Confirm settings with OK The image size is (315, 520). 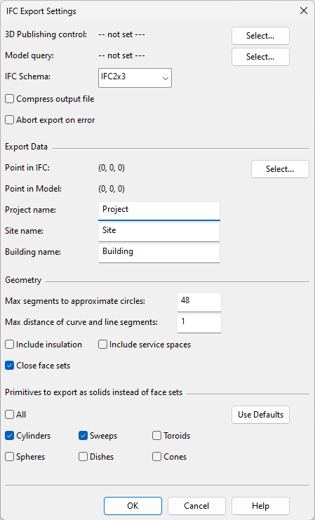(x=133, y=506)
